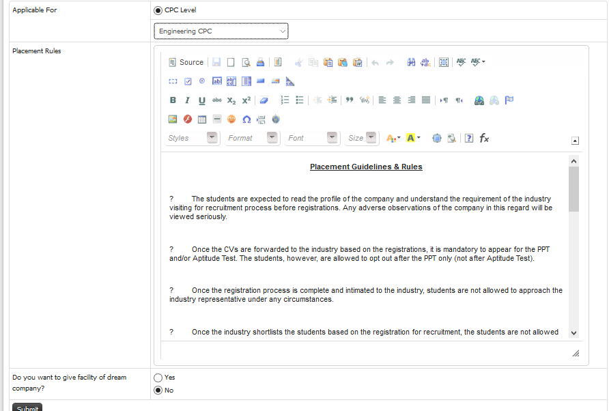Click the Save icon in editor toolbar
The height and width of the screenshot is (411, 609).
(x=216, y=62)
